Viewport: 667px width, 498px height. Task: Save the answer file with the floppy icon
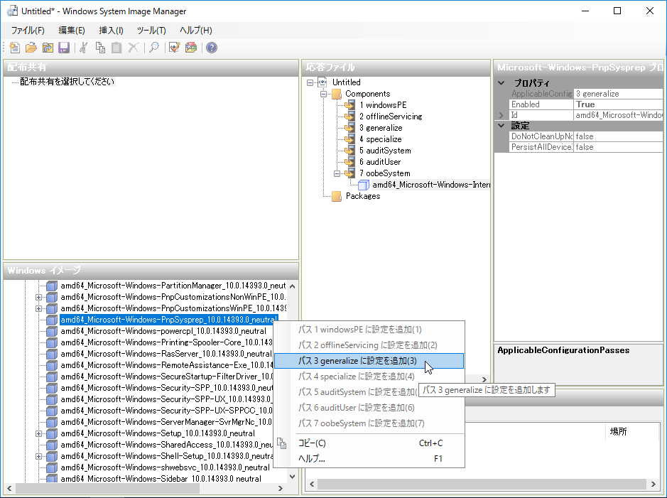(x=64, y=48)
